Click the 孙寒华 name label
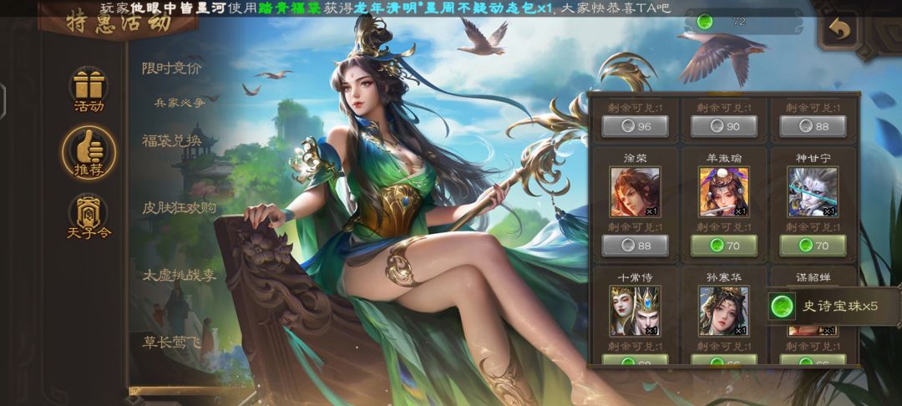The width and height of the screenshot is (902, 406). [723, 277]
